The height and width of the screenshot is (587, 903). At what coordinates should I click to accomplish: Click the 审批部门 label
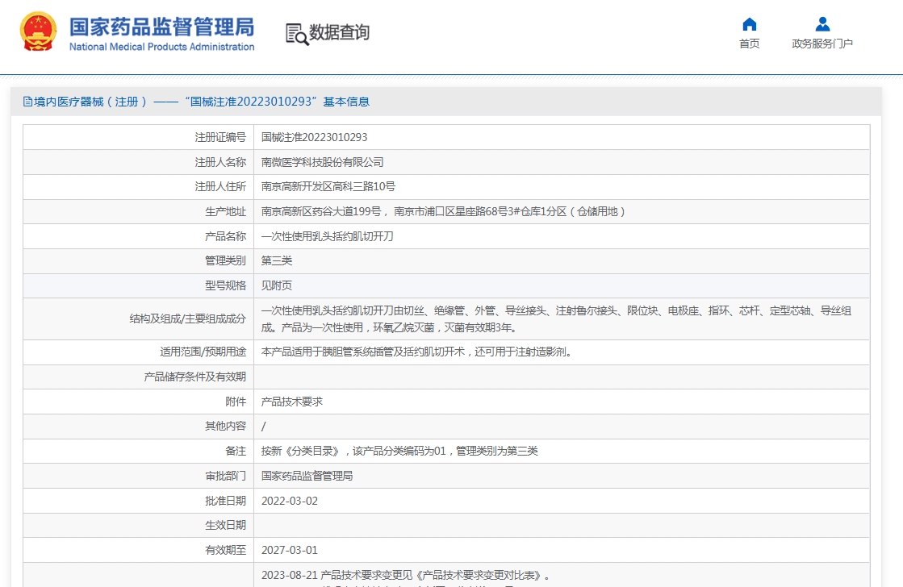[226, 476]
